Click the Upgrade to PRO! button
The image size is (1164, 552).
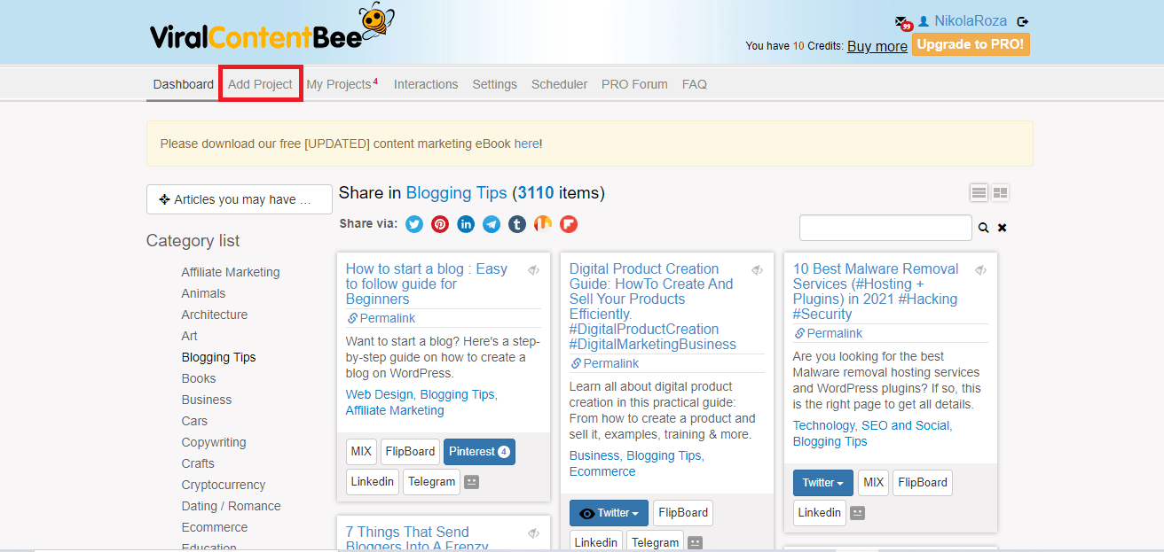click(971, 44)
